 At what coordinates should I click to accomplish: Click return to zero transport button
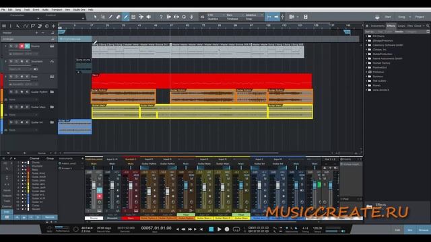pos(201,229)
